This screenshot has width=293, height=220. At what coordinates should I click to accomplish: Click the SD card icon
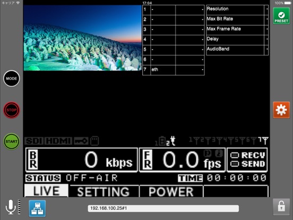click(94, 141)
